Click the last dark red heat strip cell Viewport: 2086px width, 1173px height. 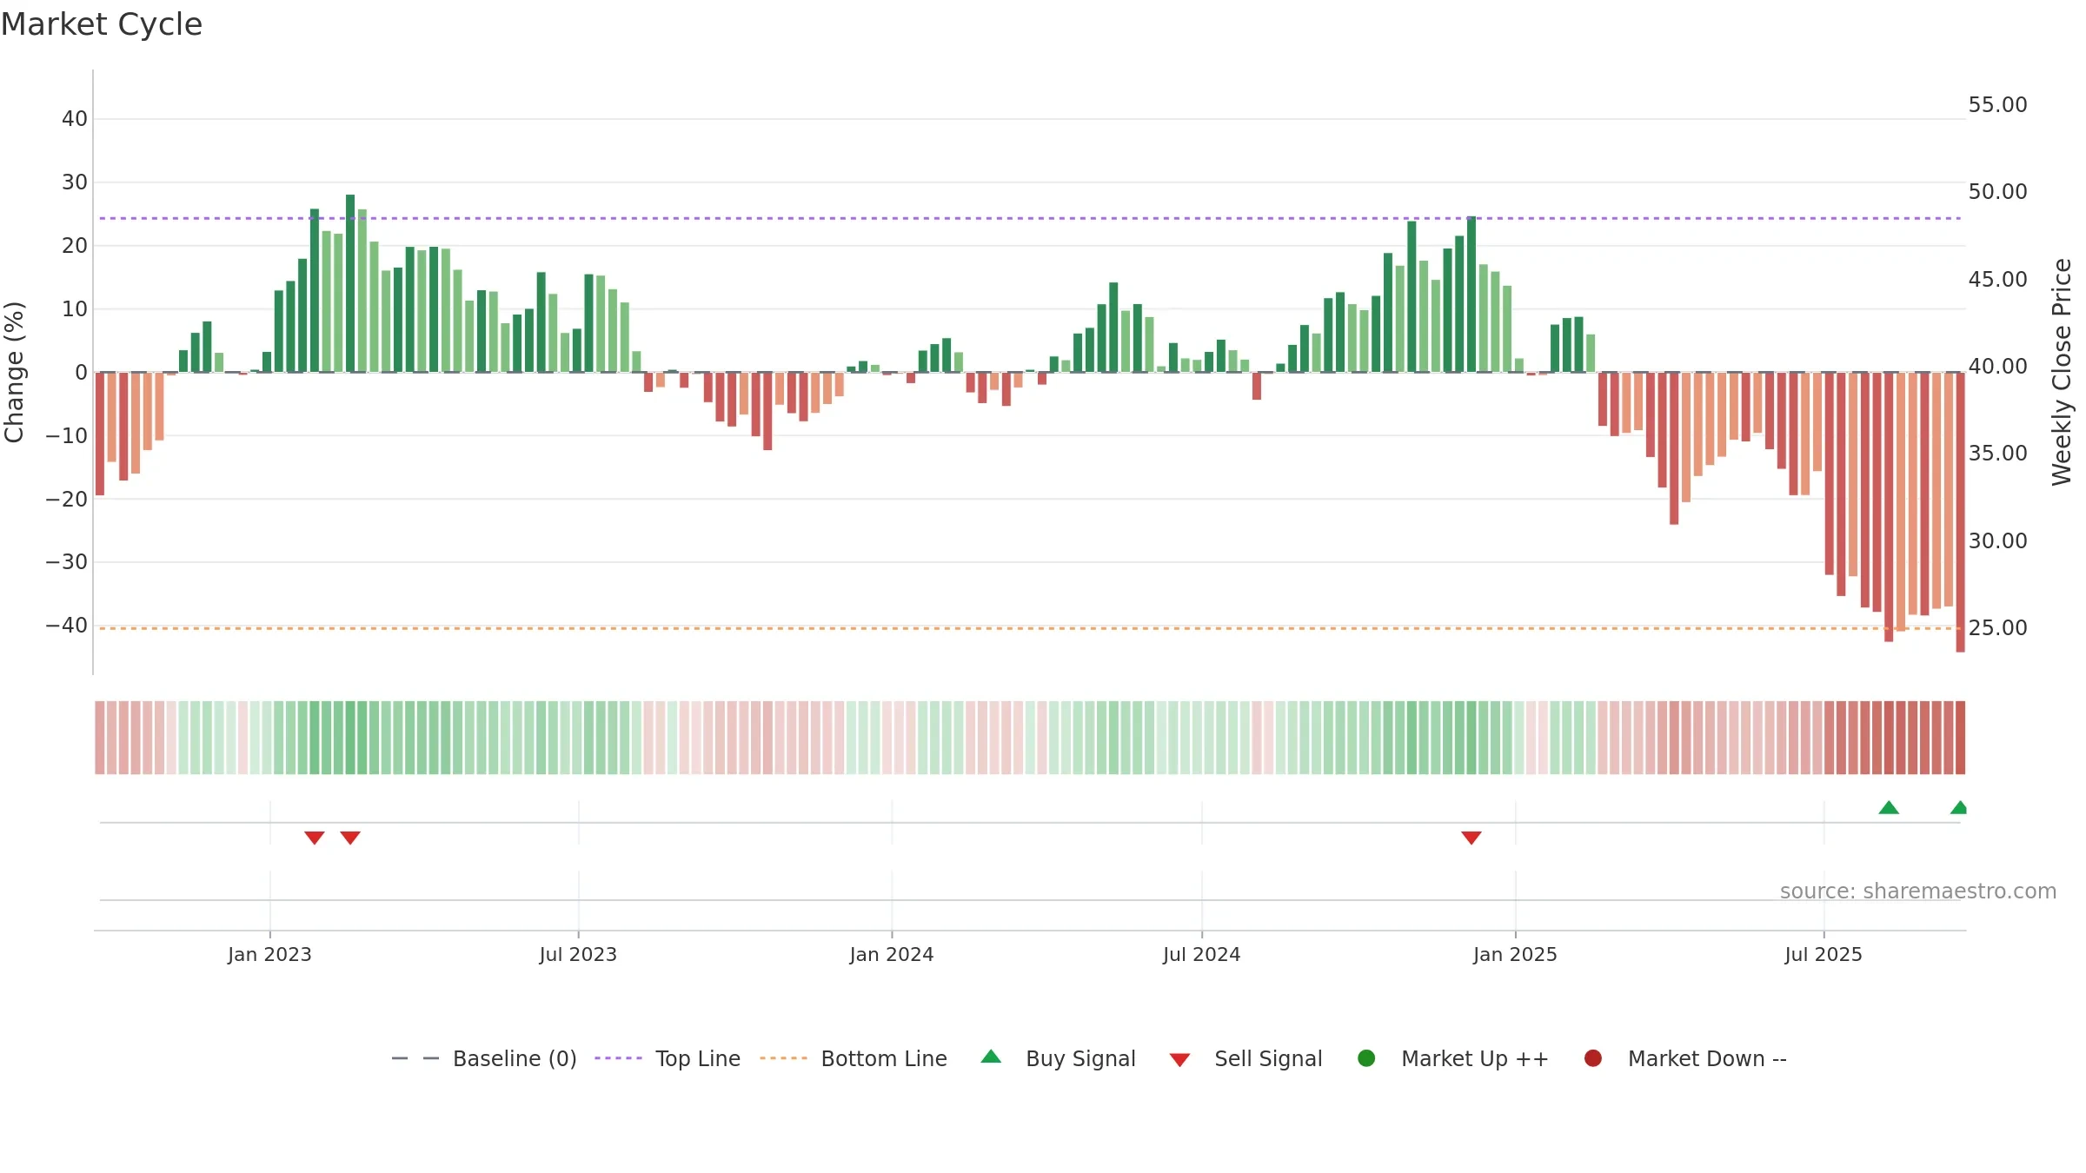coord(1960,738)
